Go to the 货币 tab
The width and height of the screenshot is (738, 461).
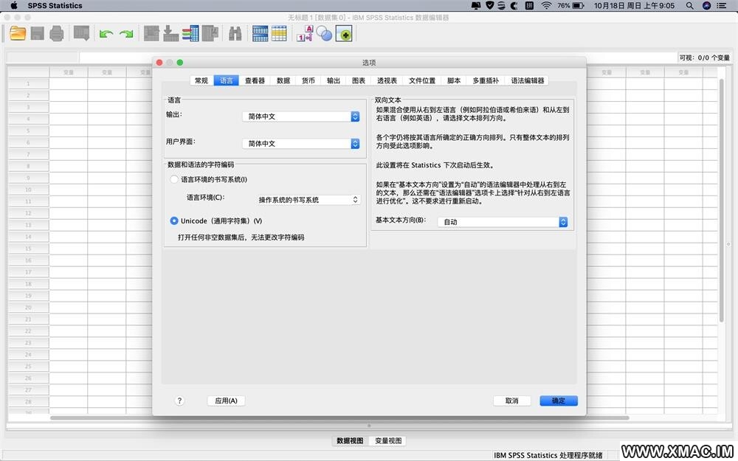point(308,80)
